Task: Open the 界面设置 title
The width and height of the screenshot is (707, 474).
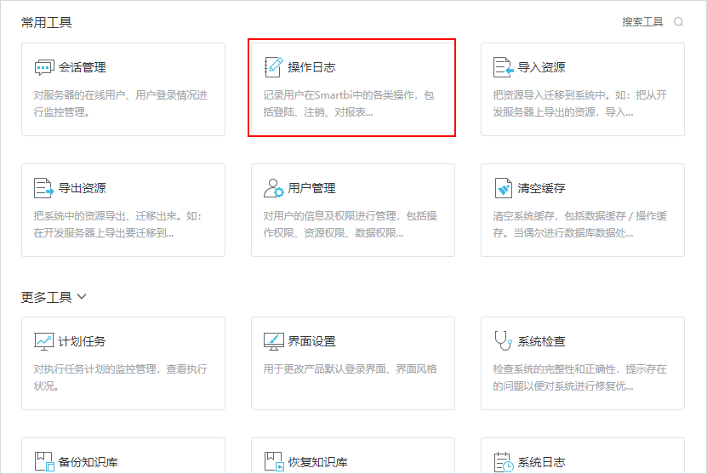Action: coord(311,341)
